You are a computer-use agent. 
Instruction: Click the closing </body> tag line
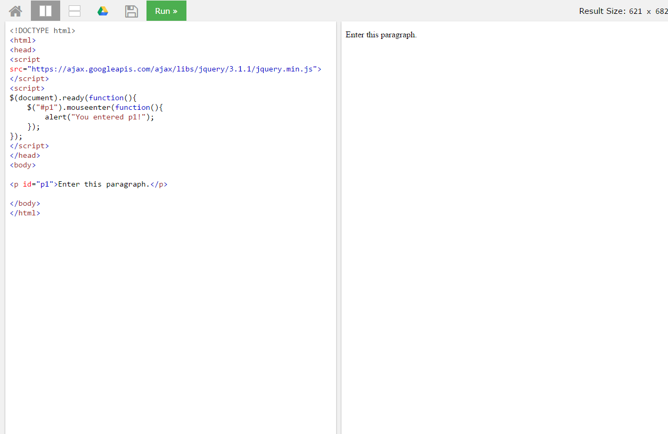click(x=25, y=203)
